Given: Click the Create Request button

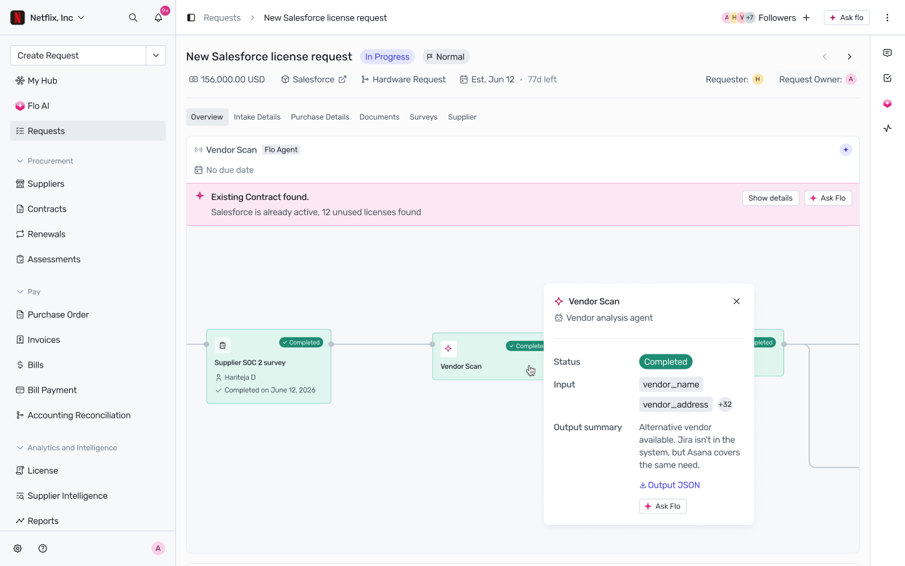Looking at the screenshot, I should tap(78, 56).
